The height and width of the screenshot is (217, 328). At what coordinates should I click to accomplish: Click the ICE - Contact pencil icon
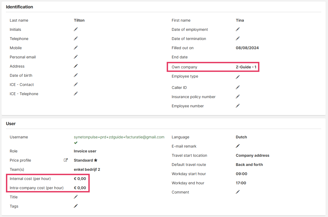(76, 84)
